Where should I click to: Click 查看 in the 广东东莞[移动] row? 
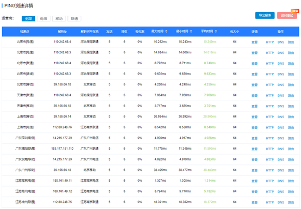[x=254, y=159]
